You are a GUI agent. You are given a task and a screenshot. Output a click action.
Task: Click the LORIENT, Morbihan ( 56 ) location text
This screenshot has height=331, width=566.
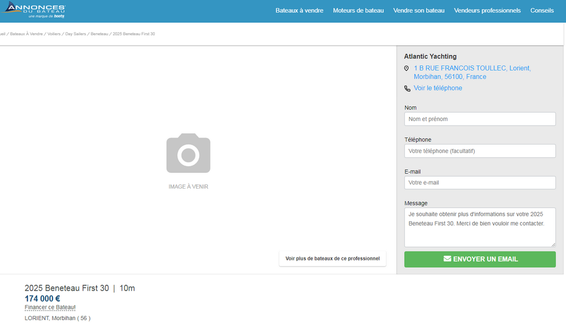[57, 318]
